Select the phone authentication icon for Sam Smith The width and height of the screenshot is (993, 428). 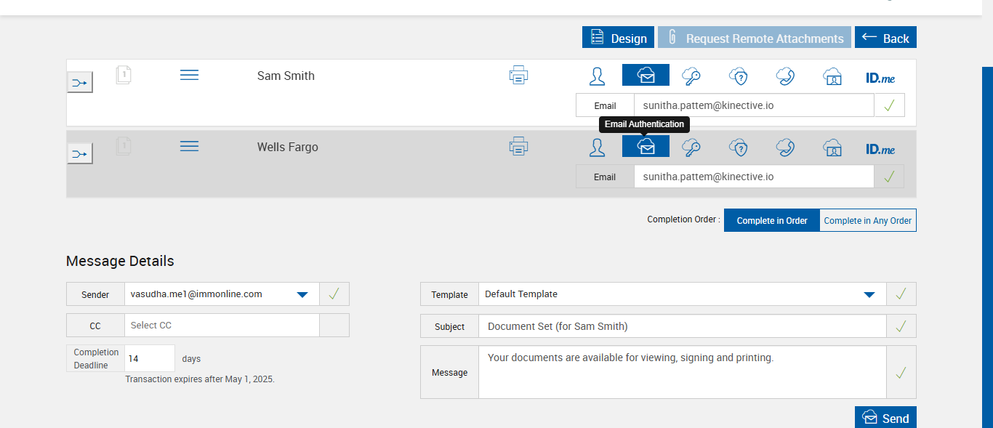pos(784,76)
